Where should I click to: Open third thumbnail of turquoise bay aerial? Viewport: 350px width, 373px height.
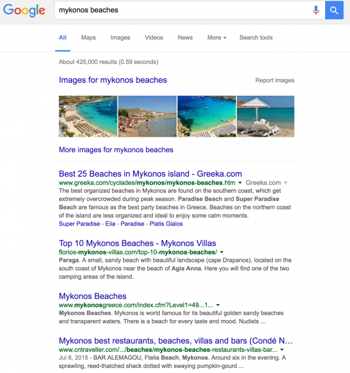(x=207, y=116)
